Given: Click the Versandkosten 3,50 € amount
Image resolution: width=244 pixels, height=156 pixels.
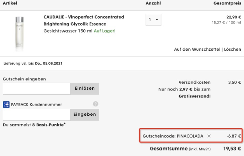Looking at the screenshot, I should click(235, 82).
